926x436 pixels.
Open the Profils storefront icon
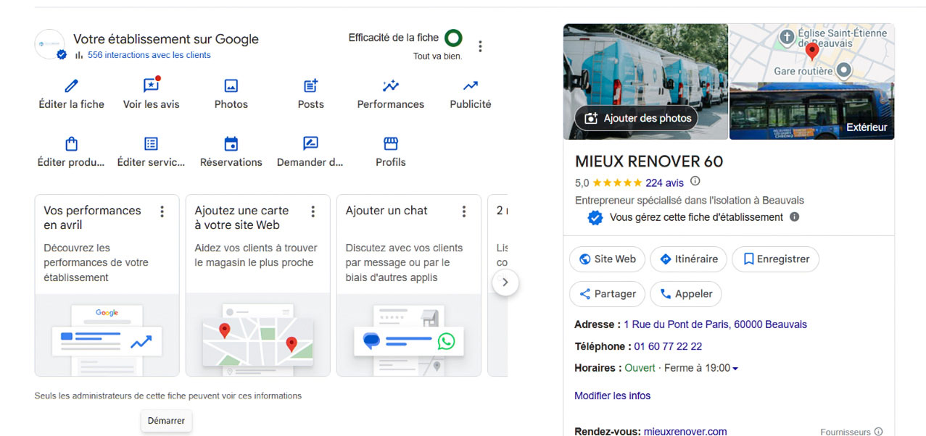coord(390,143)
